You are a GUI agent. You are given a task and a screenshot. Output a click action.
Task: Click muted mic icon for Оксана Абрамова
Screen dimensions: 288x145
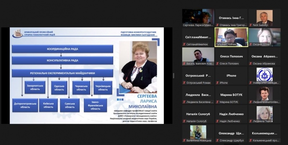click(251, 64)
